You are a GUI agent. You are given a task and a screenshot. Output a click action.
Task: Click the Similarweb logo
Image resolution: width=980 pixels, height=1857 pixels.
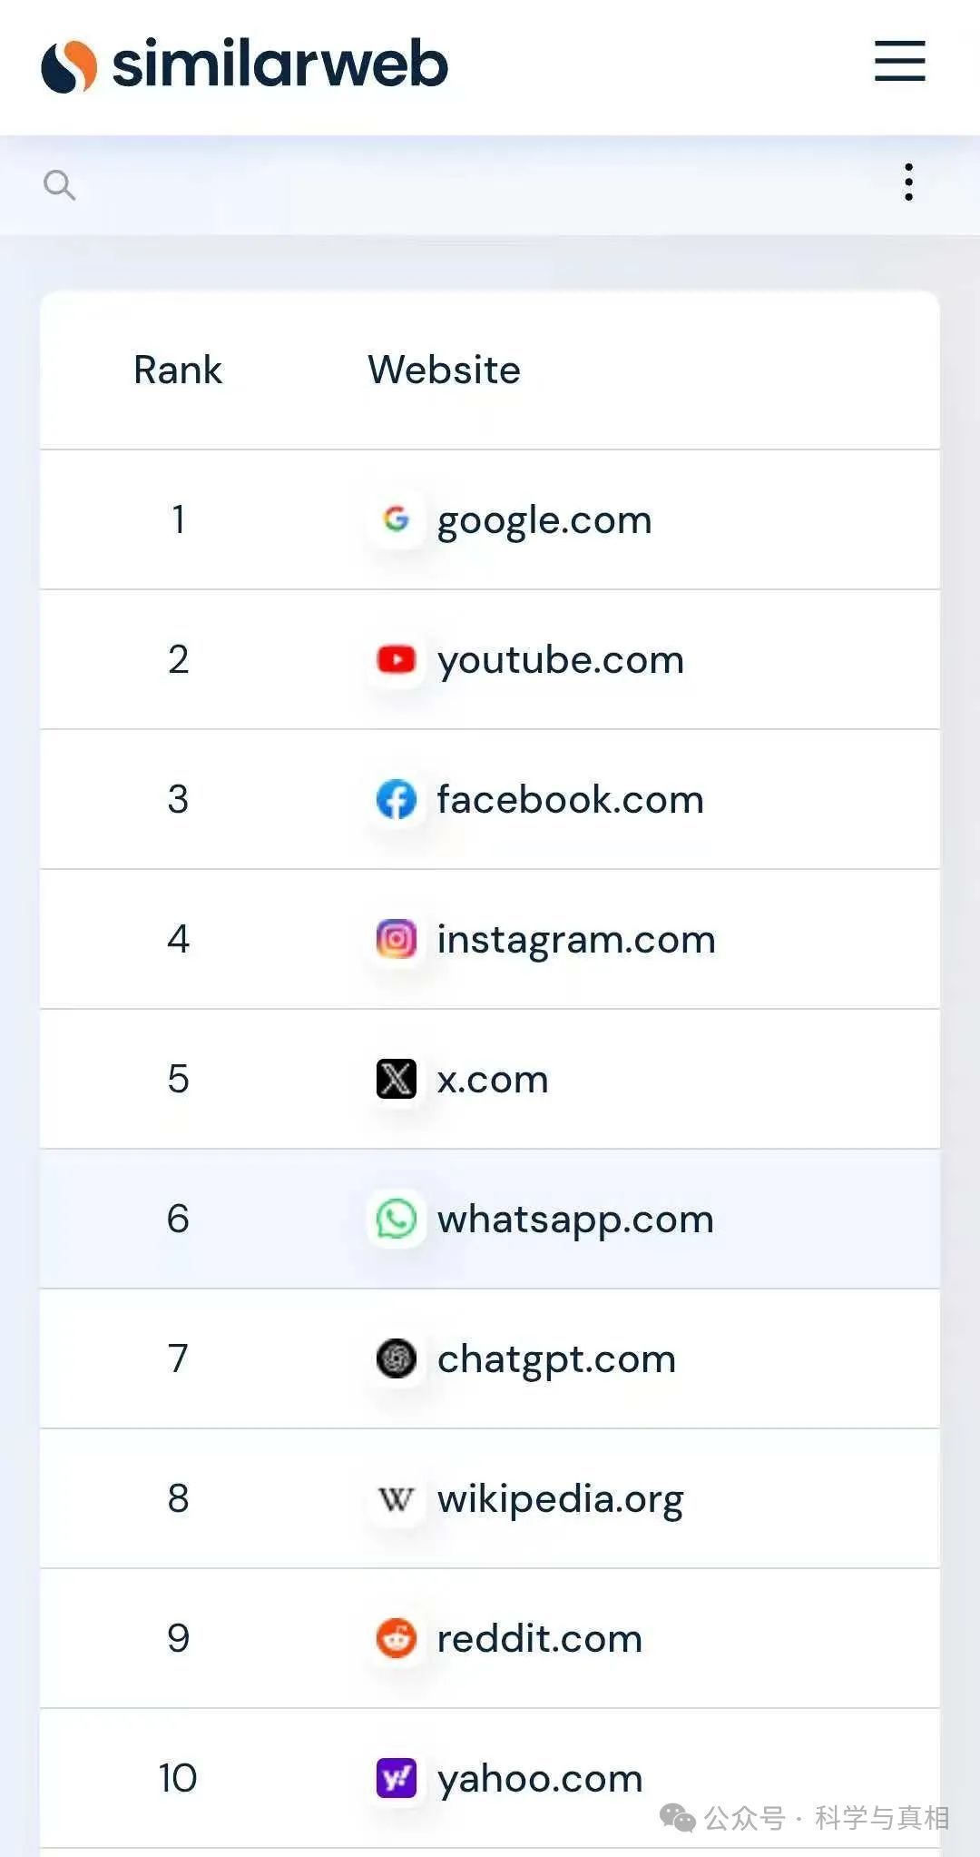[x=245, y=65]
